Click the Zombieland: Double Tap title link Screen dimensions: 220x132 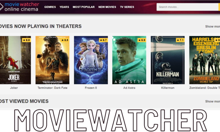[204, 88]
